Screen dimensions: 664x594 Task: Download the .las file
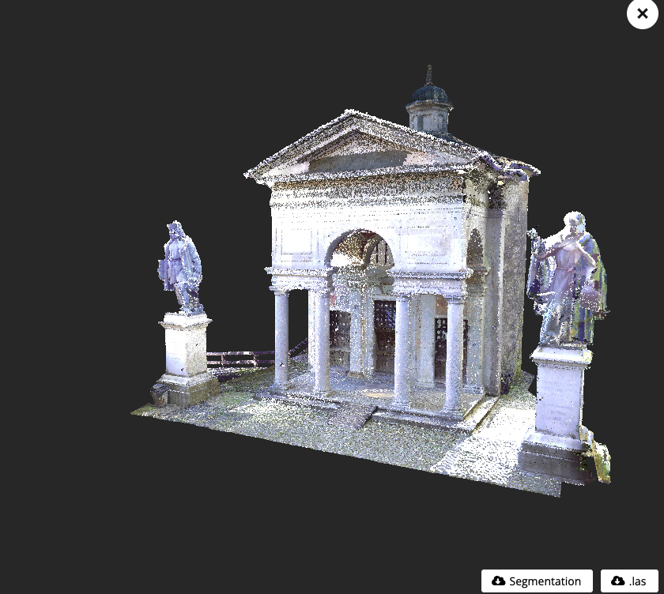click(x=629, y=581)
